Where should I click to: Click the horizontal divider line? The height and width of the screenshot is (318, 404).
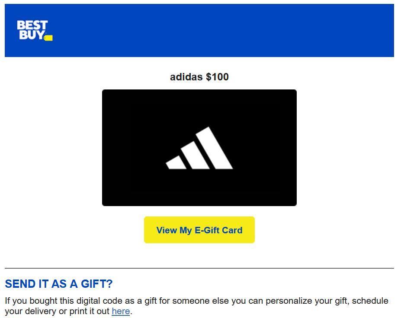point(199,268)
